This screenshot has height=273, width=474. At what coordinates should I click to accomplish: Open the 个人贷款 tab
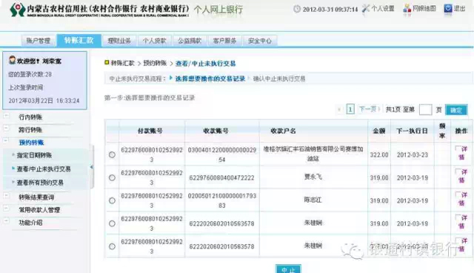(155, 41)
